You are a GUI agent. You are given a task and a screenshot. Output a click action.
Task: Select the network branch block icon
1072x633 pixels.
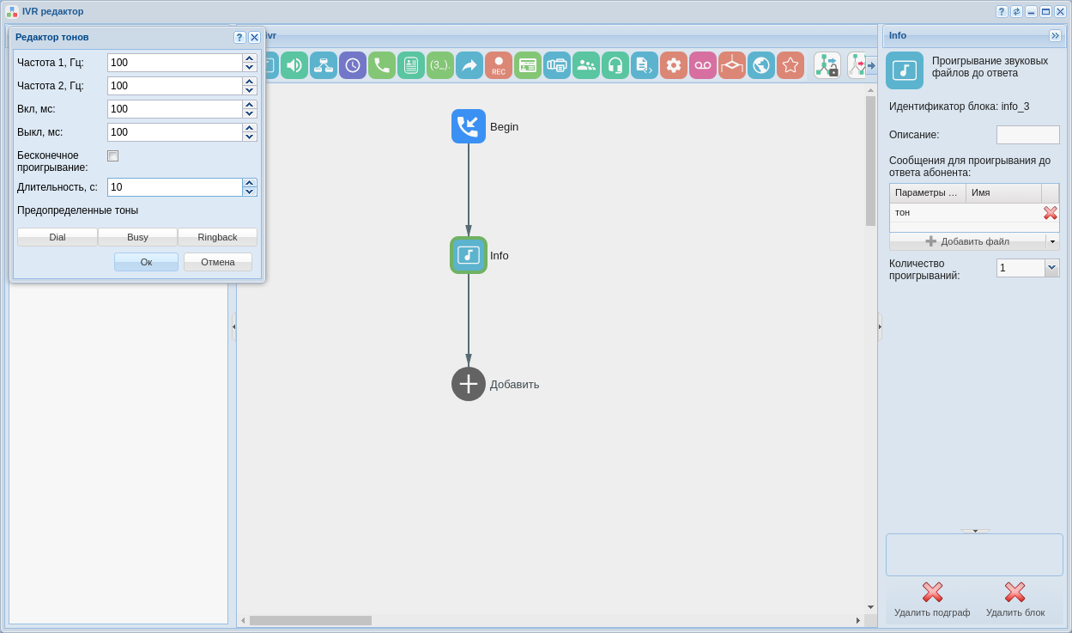(x=324, y=65)
